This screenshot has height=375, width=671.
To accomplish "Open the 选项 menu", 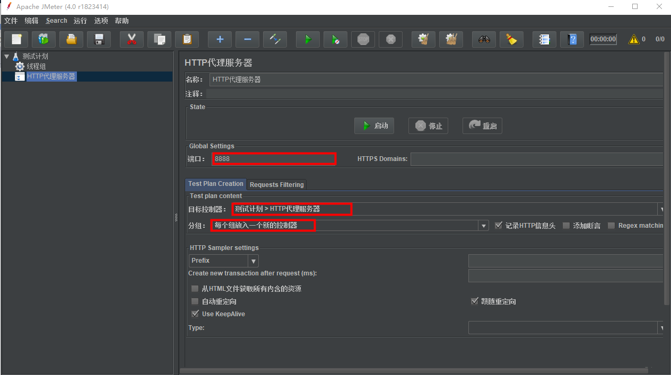I will pyautogui.click(x=101, y=21).
